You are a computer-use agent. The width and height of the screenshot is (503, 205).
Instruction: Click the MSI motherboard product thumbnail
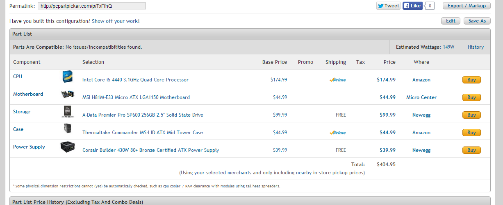[x=68, y=94]
